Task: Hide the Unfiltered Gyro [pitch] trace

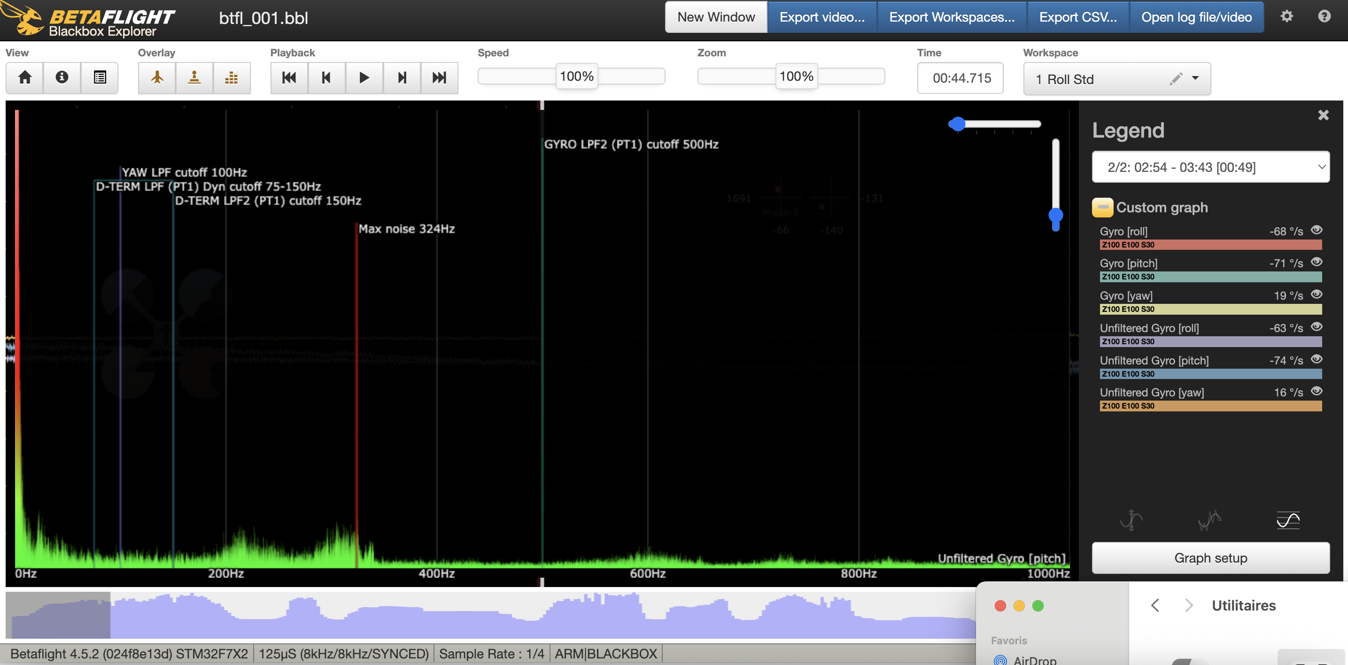Action: 1317,359
